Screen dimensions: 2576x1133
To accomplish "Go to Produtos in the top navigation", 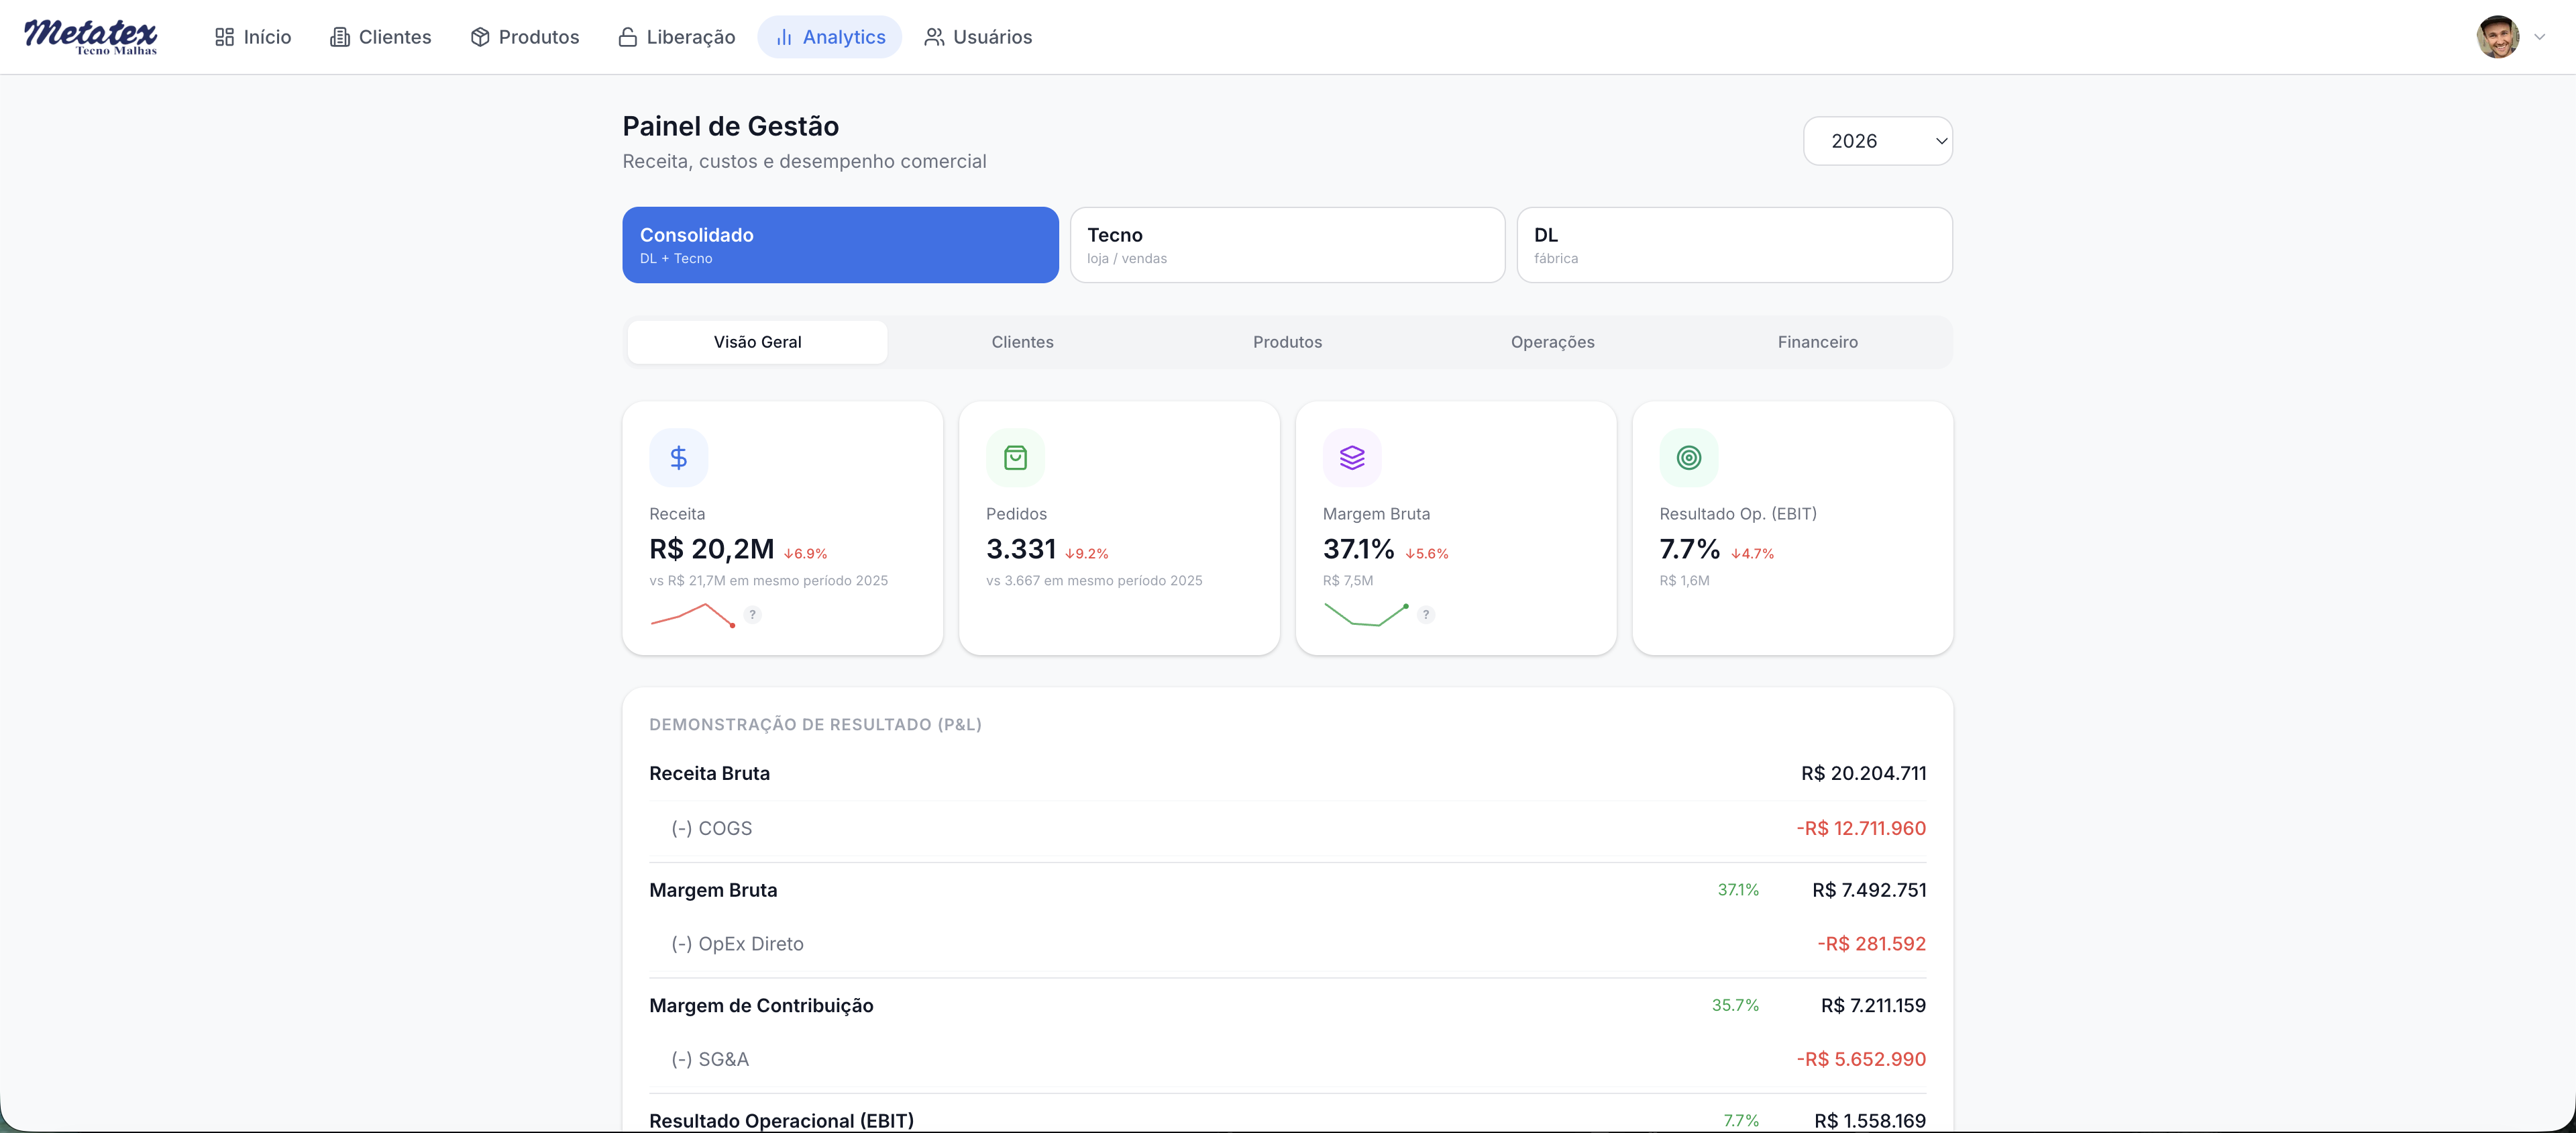I will coord(525,37).
